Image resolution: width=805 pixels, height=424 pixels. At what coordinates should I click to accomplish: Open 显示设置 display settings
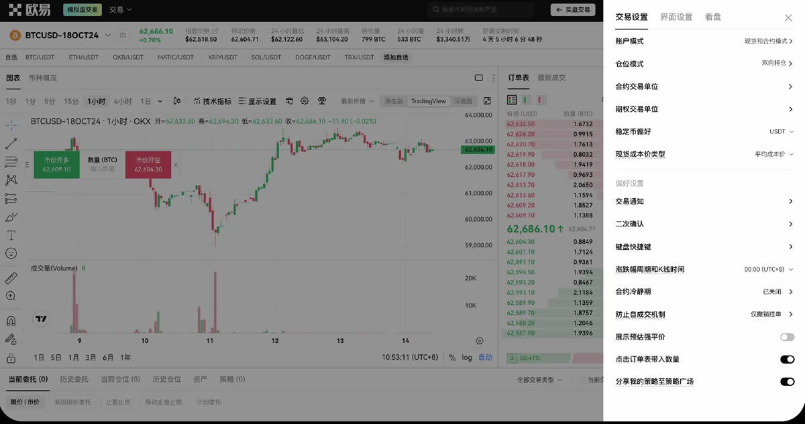point(257,101)
